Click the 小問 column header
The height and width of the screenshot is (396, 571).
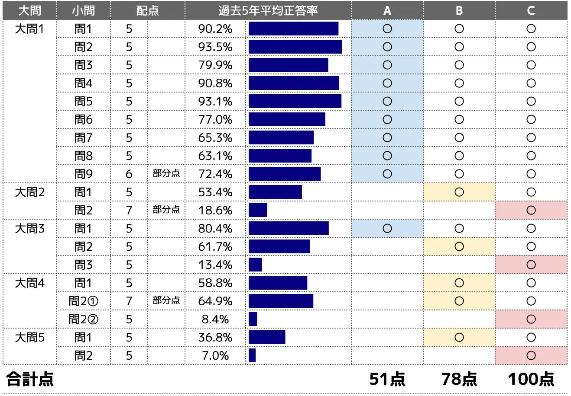coord(84,11)
